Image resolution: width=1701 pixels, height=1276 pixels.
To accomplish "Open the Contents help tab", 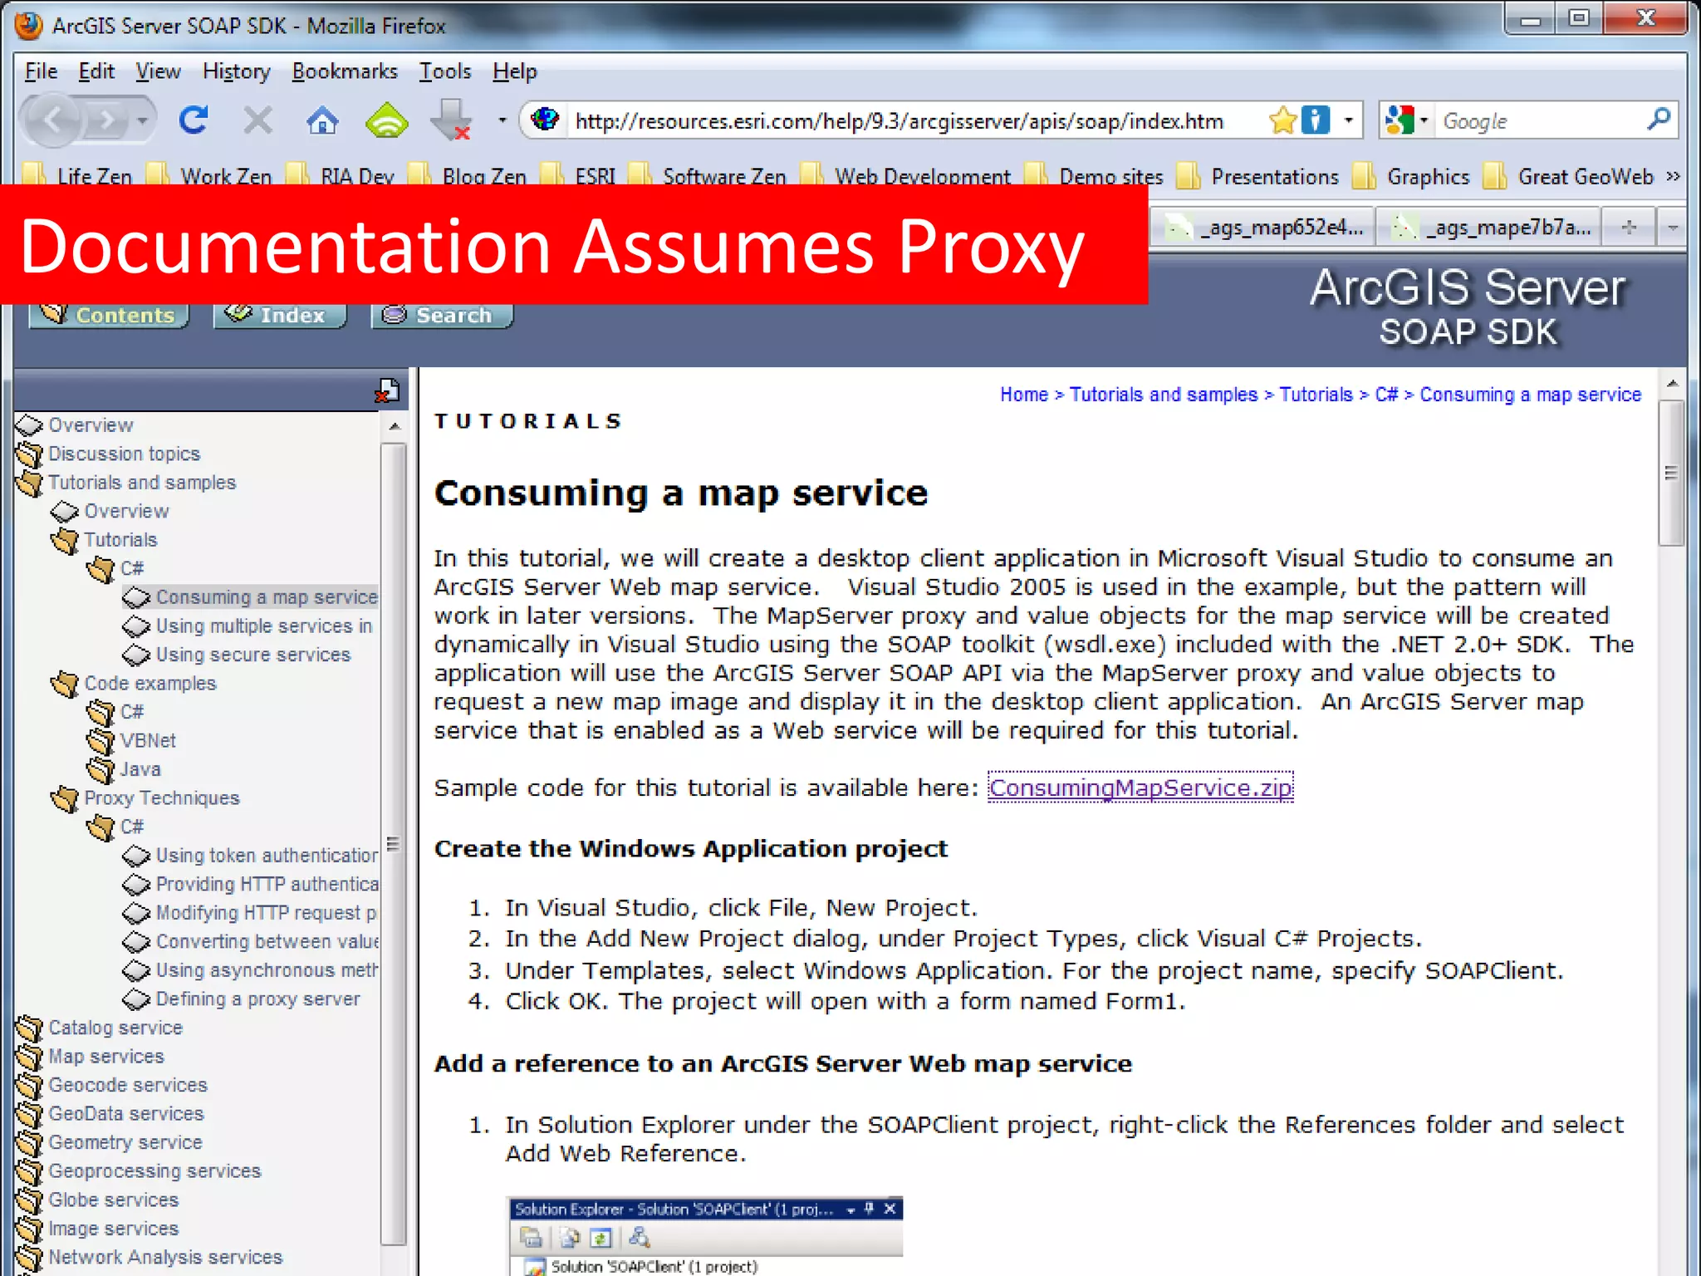I will [109, 315].
